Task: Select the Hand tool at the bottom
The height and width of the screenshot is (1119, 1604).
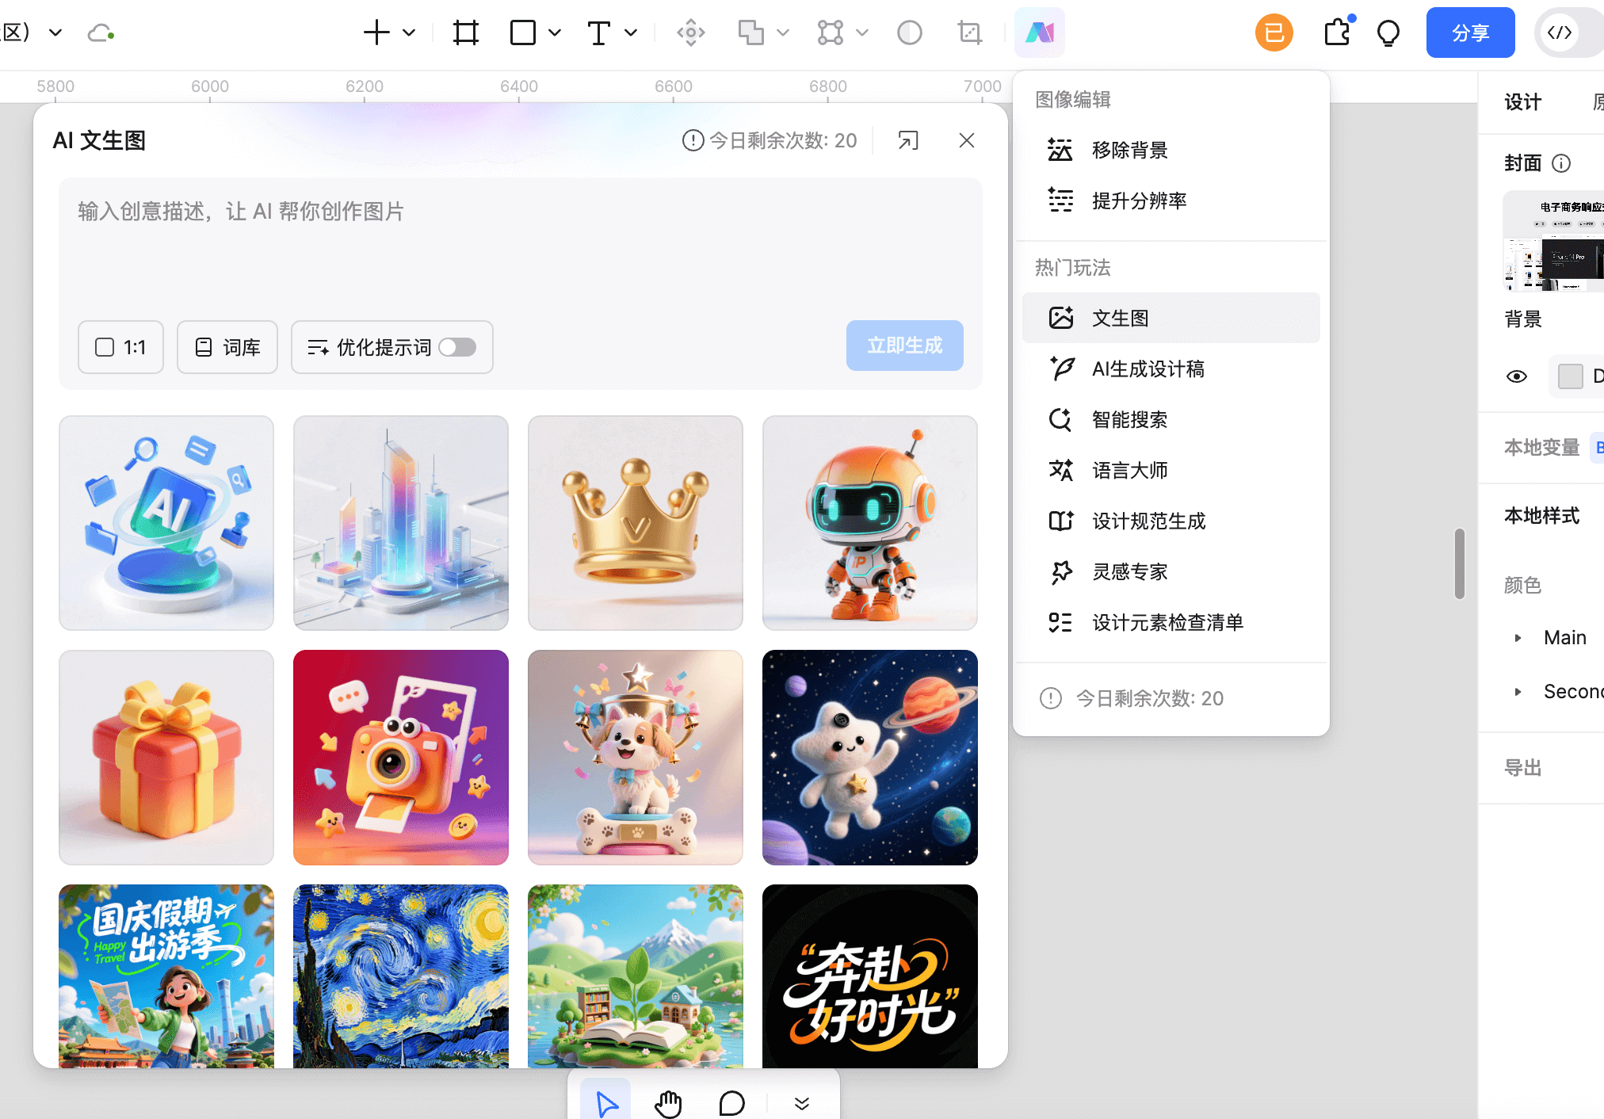Action: [x=668, y=1102]
